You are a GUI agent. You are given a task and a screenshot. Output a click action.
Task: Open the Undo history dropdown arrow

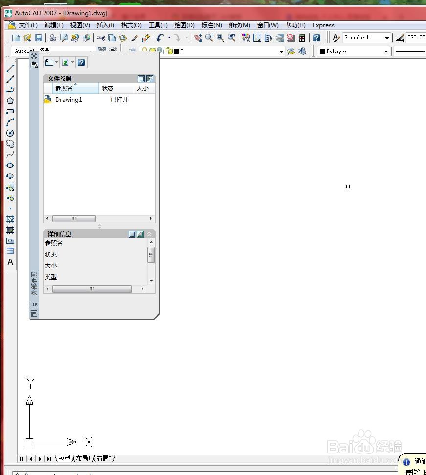pyautogui.click(x=169, y=38)
